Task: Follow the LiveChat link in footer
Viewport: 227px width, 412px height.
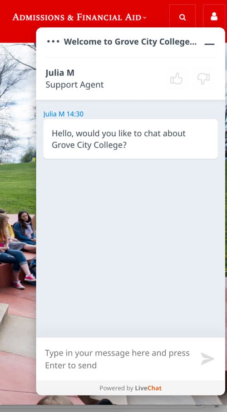Action: (148, 388)
